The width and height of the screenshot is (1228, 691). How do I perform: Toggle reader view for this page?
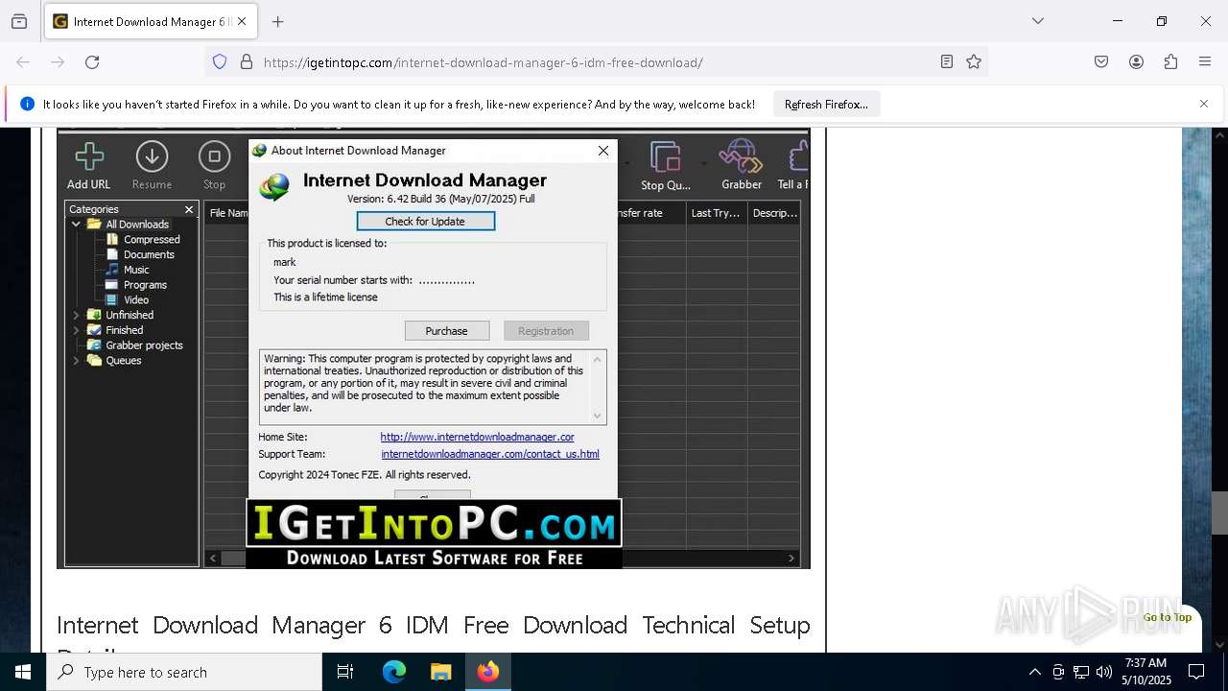click(x=947, y=62)
